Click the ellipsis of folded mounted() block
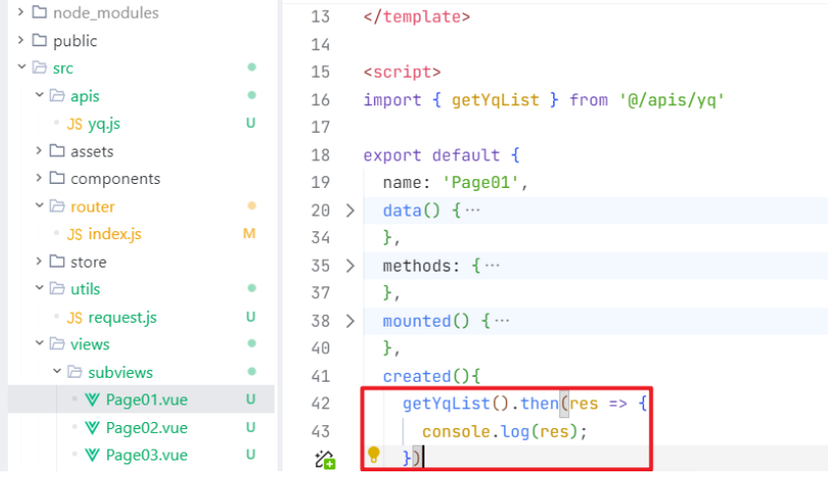 (502, 321)
